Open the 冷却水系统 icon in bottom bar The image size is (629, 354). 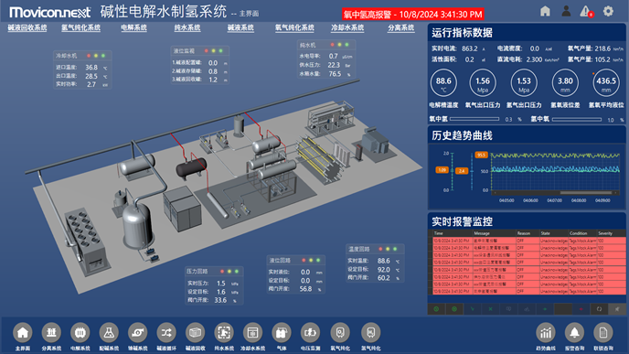coord(252,333)
